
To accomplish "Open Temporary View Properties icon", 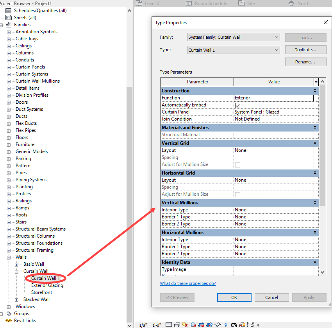I will [x=234, y=325].
